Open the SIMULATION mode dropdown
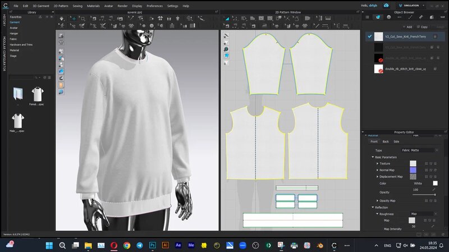Viewport: 449px width, 252px height. 411,6
